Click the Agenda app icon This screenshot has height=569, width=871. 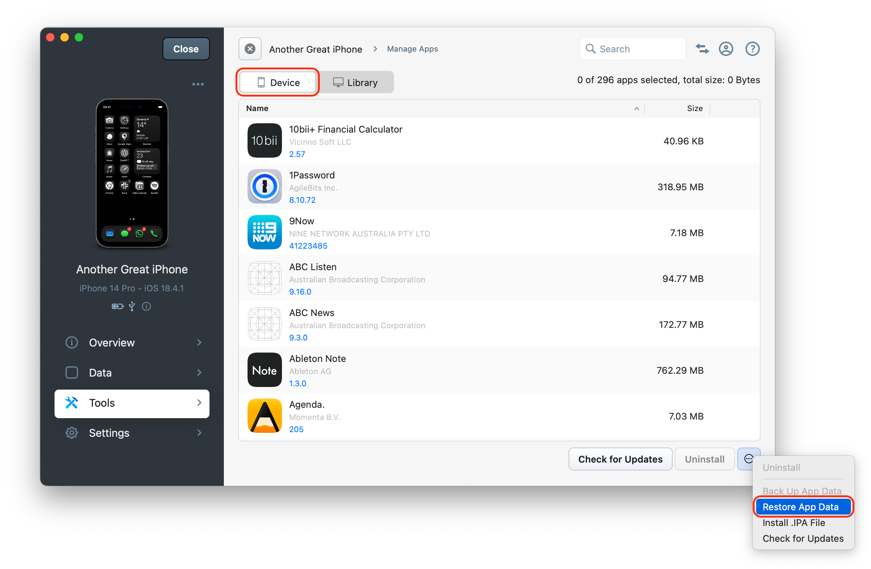265,416
